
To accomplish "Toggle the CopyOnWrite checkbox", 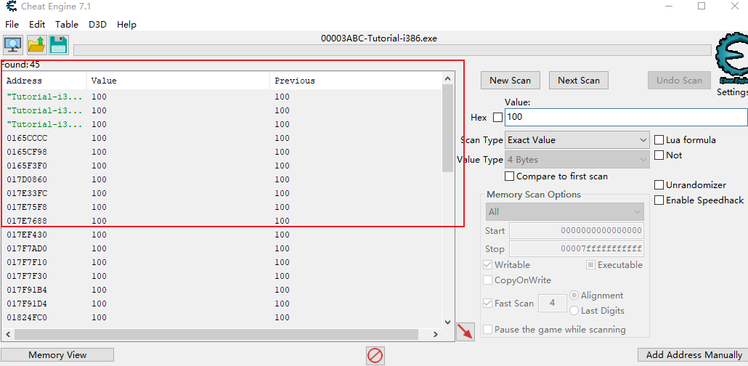I will click(487, 280).
